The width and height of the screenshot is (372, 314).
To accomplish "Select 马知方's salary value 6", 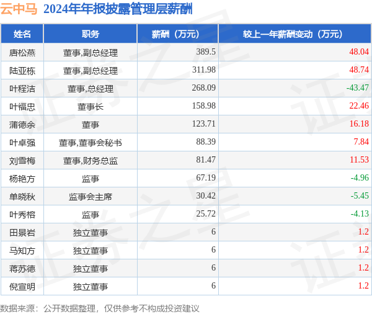I will pos(213,249).
